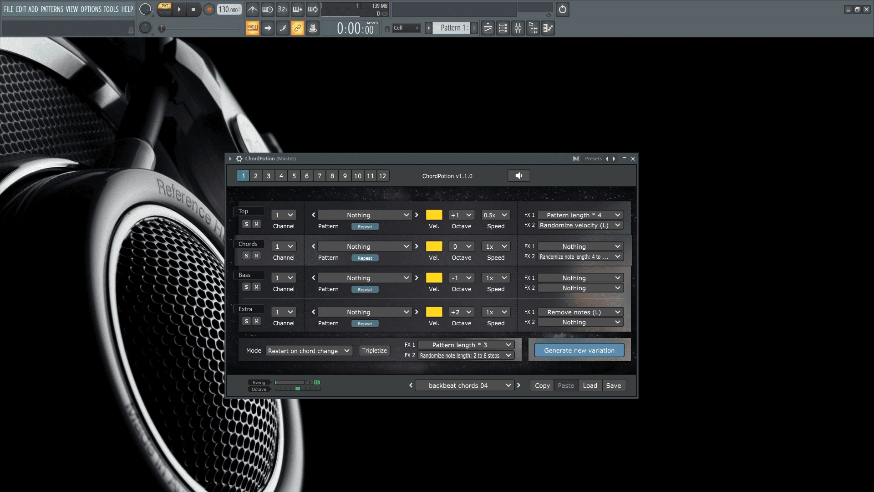Toggle overdub blend recording icon
Image resolution: width=874 pixels, height=492 pixels.
(x=298, y=9)
